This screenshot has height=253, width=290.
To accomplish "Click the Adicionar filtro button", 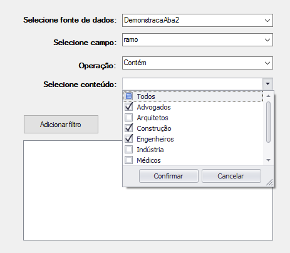I will coord(61,125).
